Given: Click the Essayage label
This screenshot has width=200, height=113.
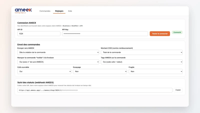Looking at the screenshot, I should coord(77,67).
